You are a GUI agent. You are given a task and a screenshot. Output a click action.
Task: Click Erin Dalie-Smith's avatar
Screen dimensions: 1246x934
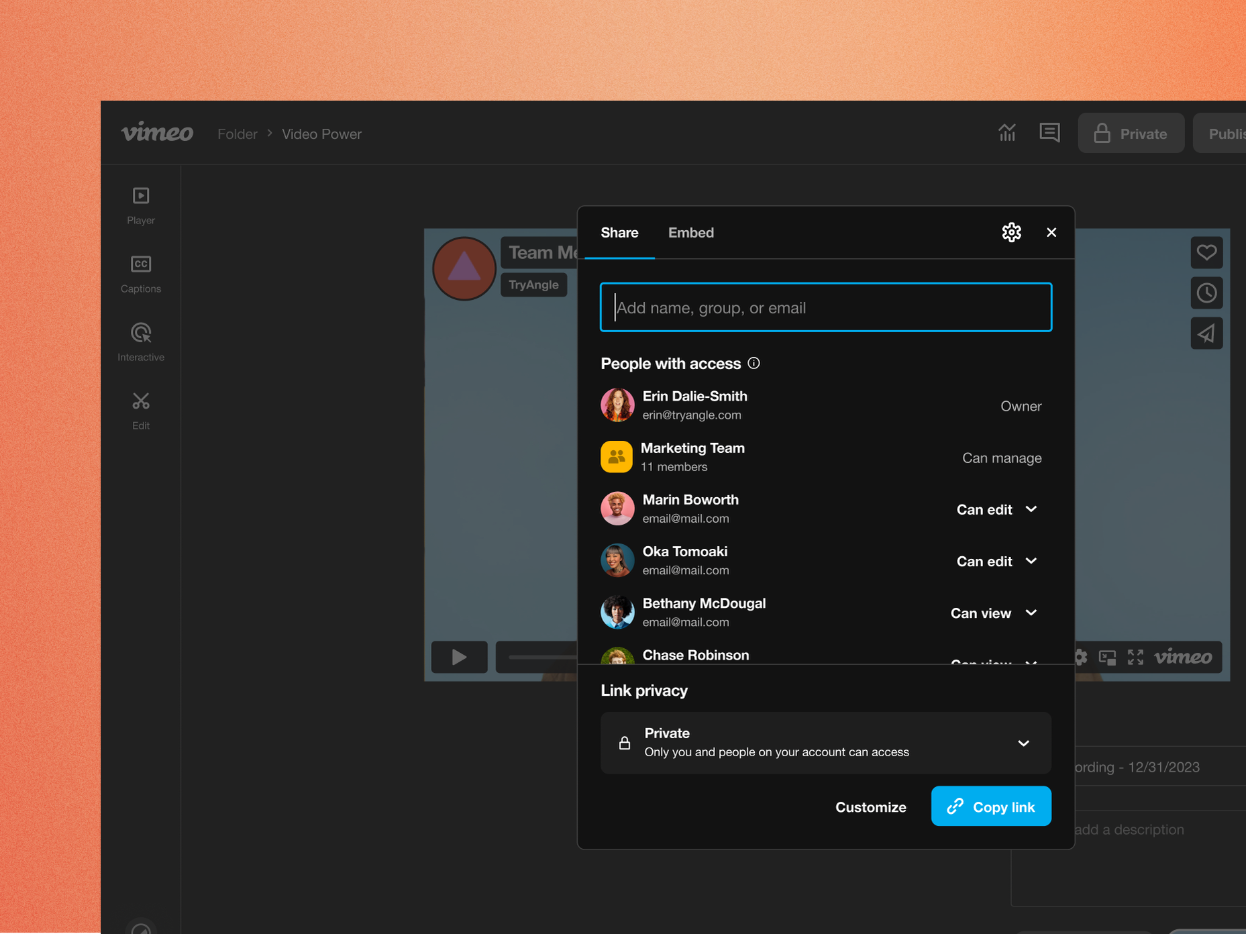point(617,405)
